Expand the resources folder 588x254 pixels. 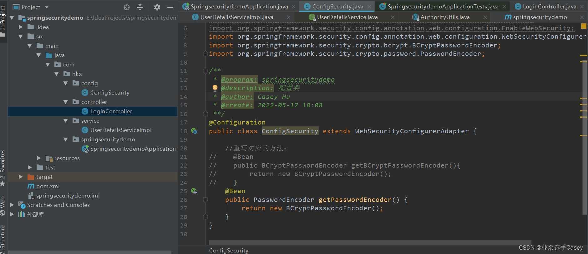(x=39, y=158)
